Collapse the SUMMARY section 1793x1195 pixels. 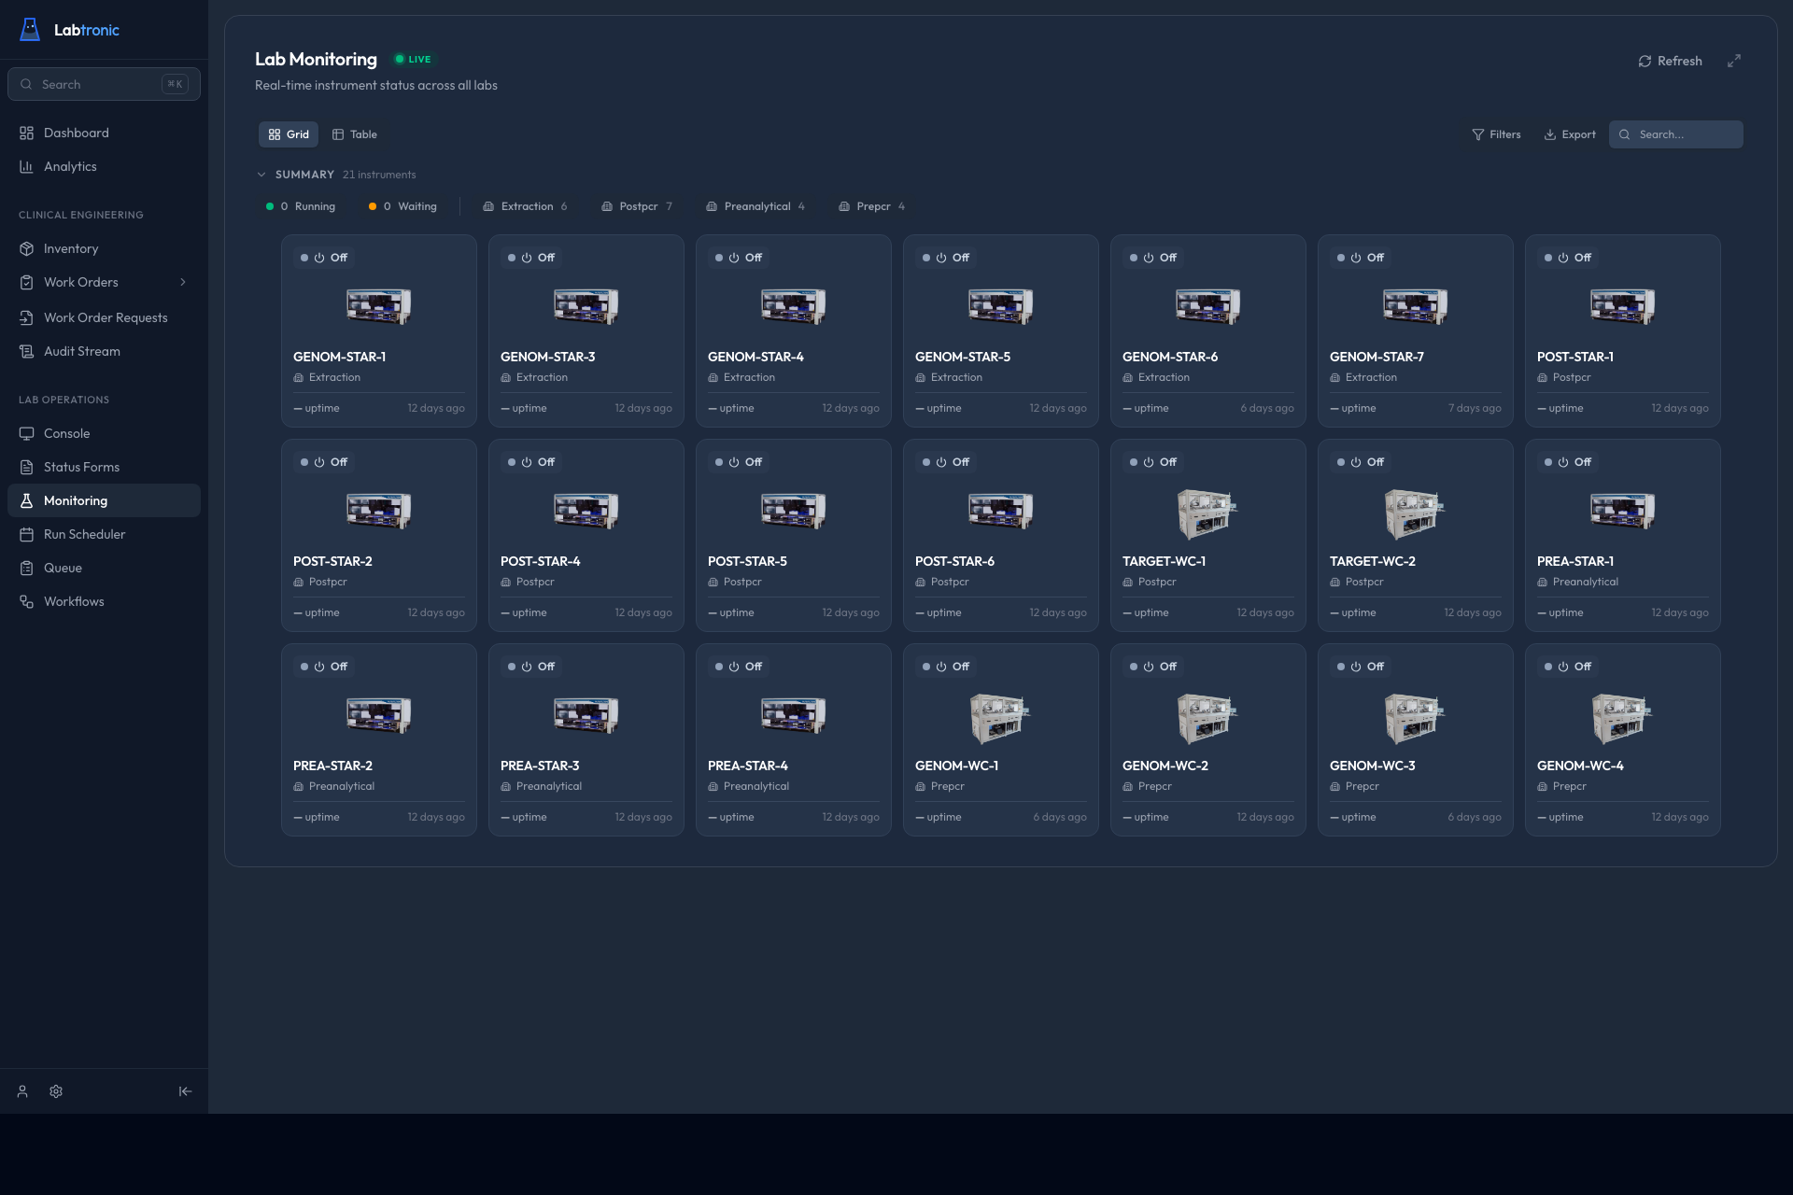pos(262,175)
